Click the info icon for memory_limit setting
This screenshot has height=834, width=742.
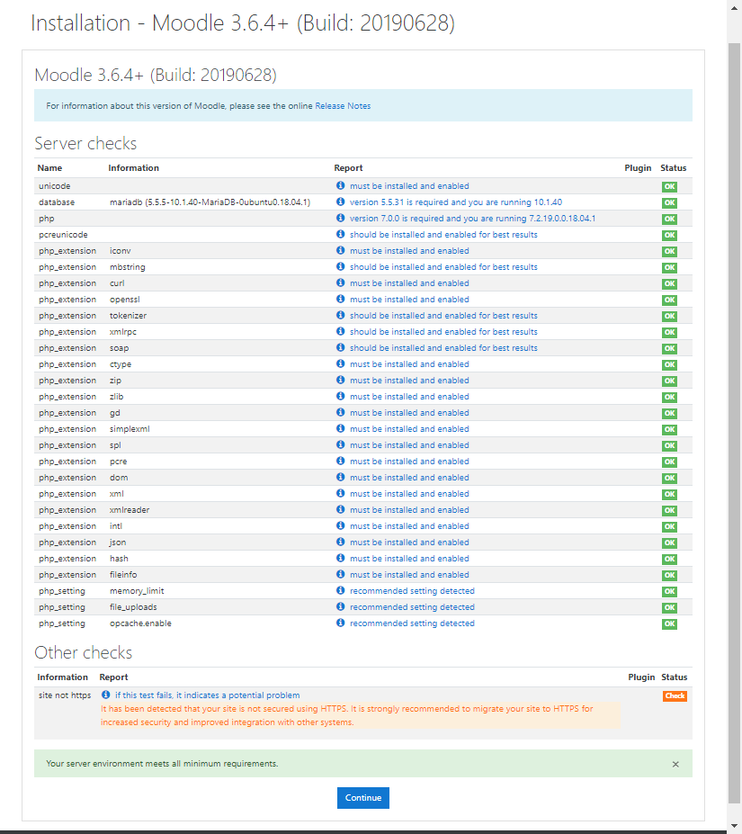pyautogui.click(x=340, y=590)
